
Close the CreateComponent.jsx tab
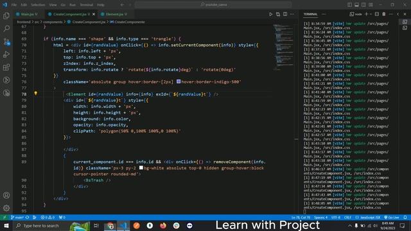(x=94, y=14)
